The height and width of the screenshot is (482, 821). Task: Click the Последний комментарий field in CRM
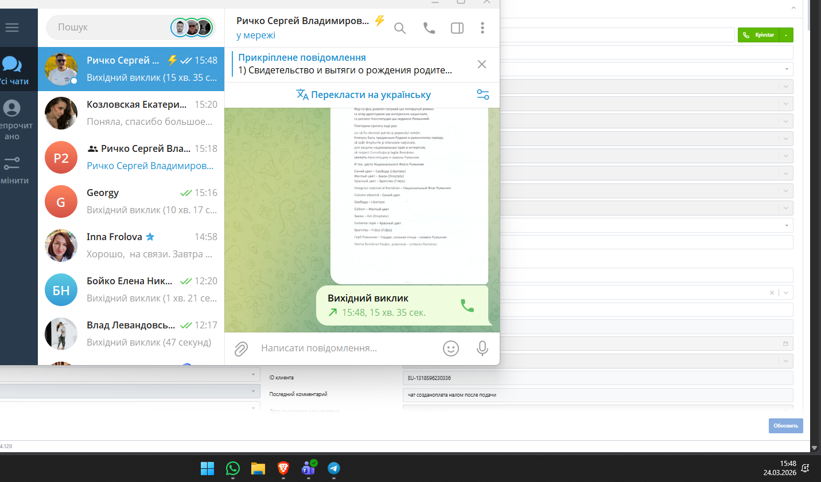point(598,395)
